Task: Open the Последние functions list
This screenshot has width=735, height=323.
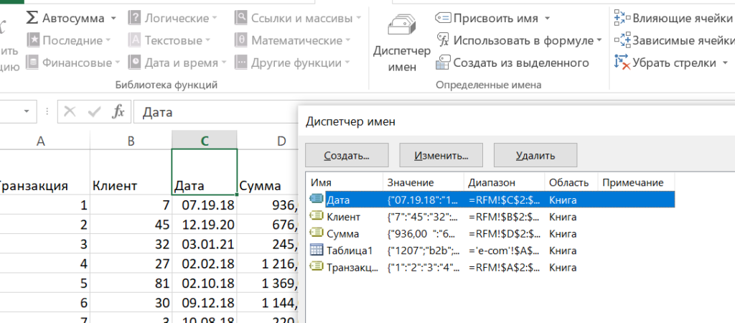Action: coord(68,41)
